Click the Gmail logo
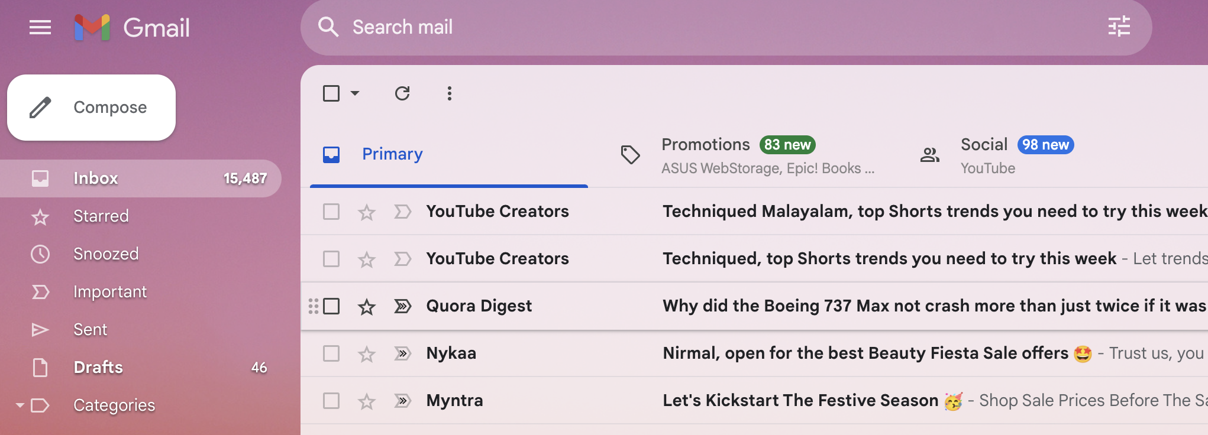 [x=132, y=28]
